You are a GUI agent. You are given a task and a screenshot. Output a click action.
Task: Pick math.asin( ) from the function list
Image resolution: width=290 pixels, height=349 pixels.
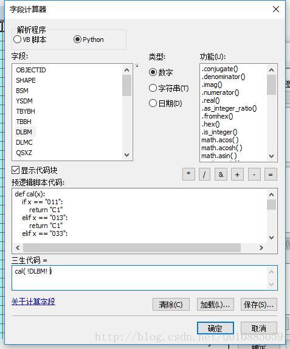219,156
